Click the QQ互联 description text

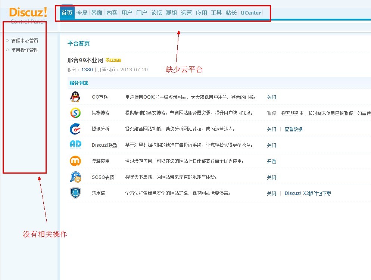(190, 97)
